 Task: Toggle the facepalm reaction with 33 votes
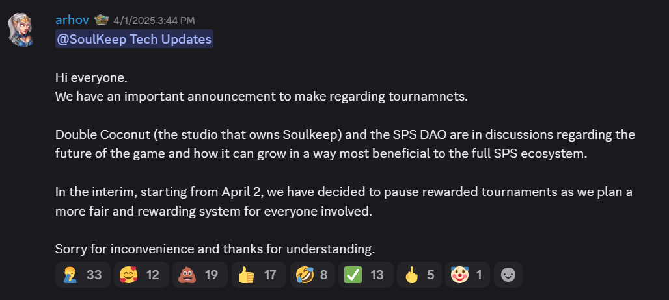click(x=83, y=275)
